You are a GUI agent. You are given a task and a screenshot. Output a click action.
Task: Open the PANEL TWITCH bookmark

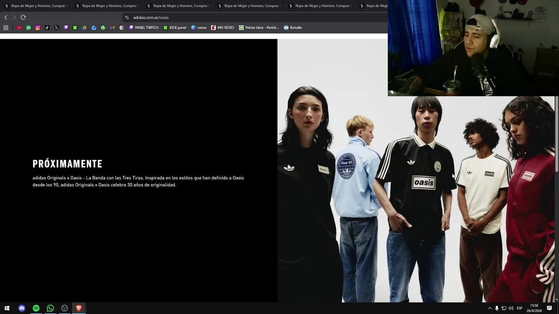point(144,27)
